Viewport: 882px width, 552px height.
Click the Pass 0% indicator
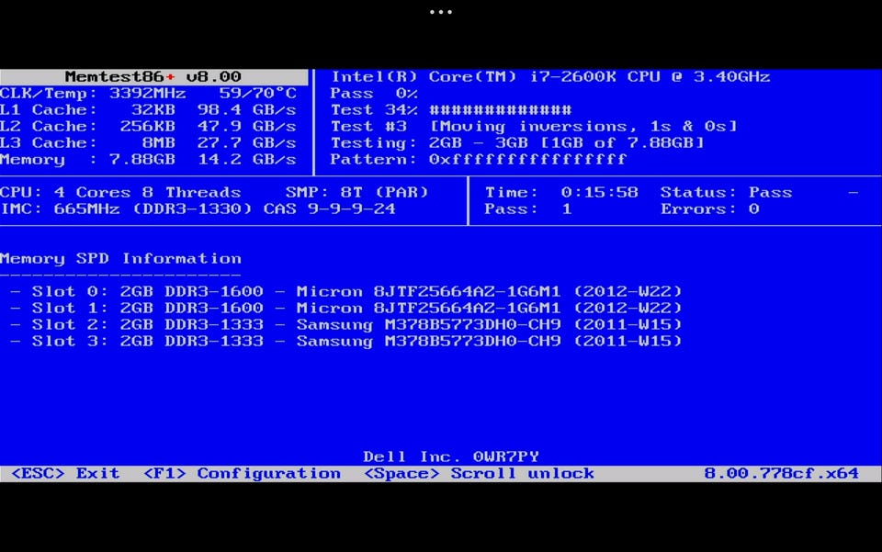pos(374,94)
